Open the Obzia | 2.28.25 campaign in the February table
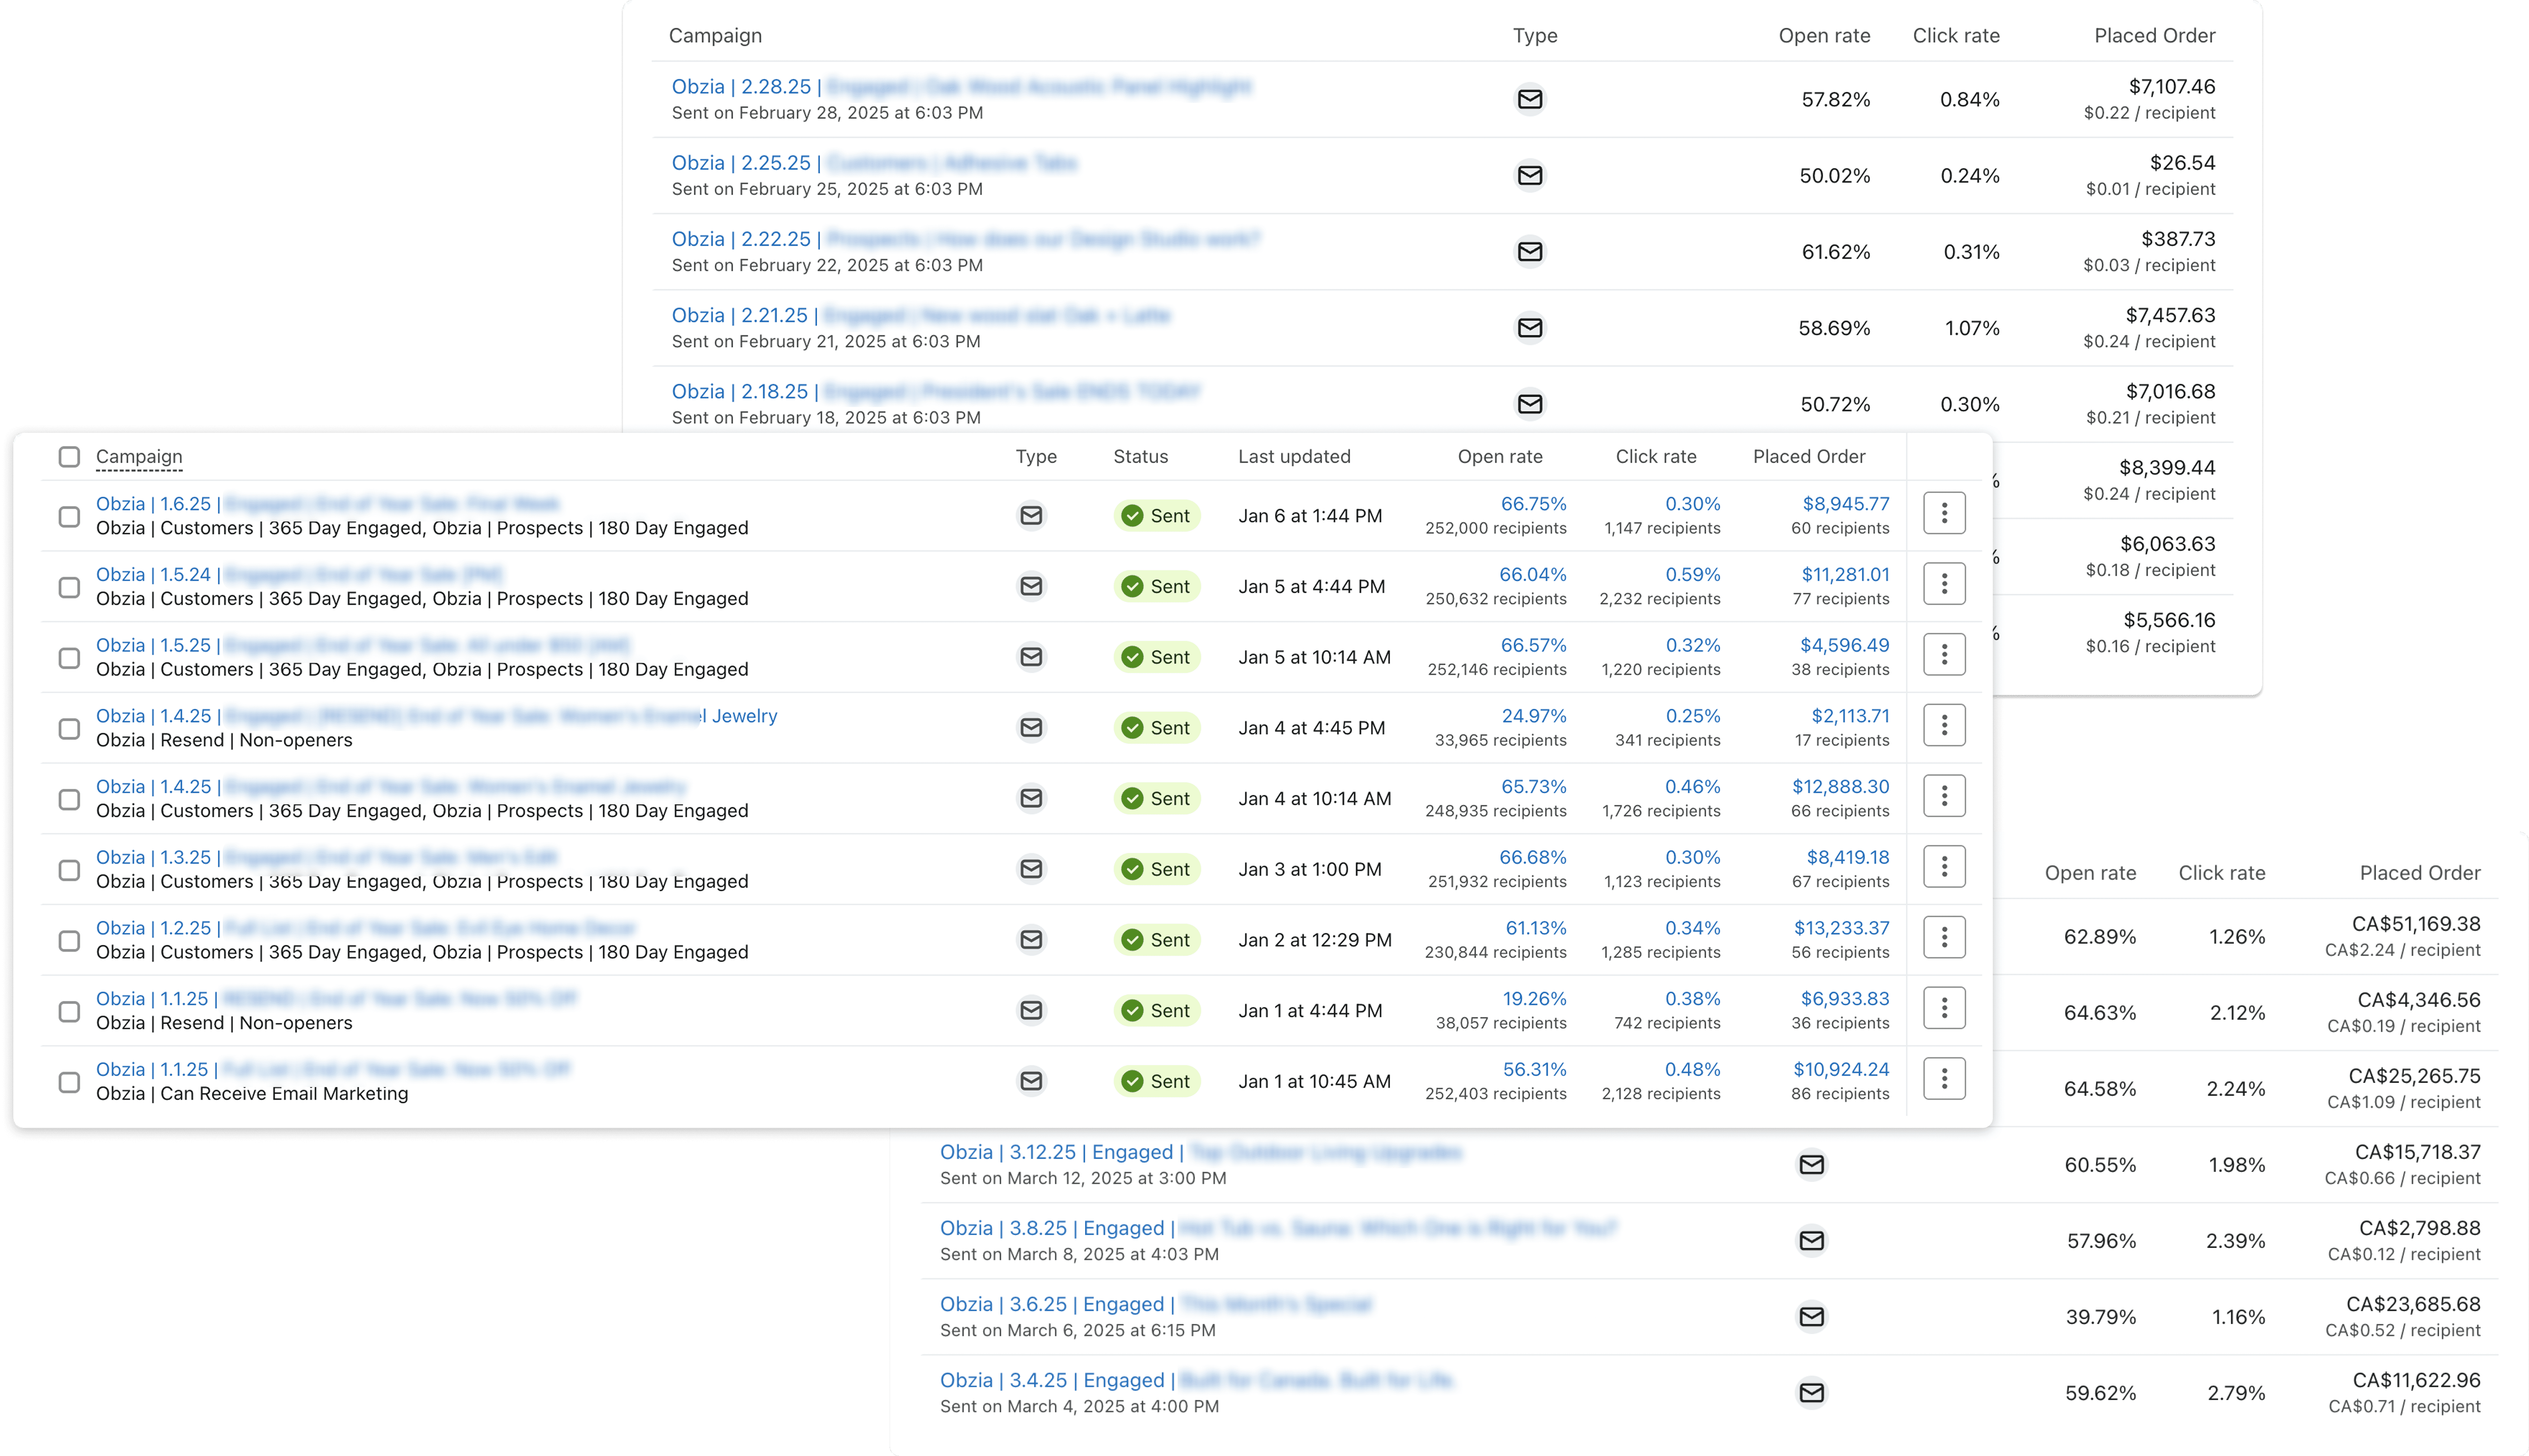This screenshot has height=1456, width=2529. click(962, 87)
